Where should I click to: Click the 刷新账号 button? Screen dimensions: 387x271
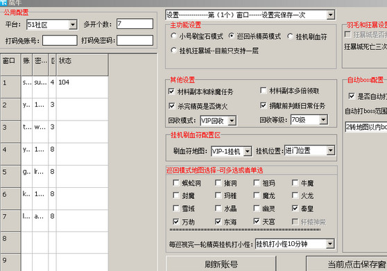click(221, 264)
